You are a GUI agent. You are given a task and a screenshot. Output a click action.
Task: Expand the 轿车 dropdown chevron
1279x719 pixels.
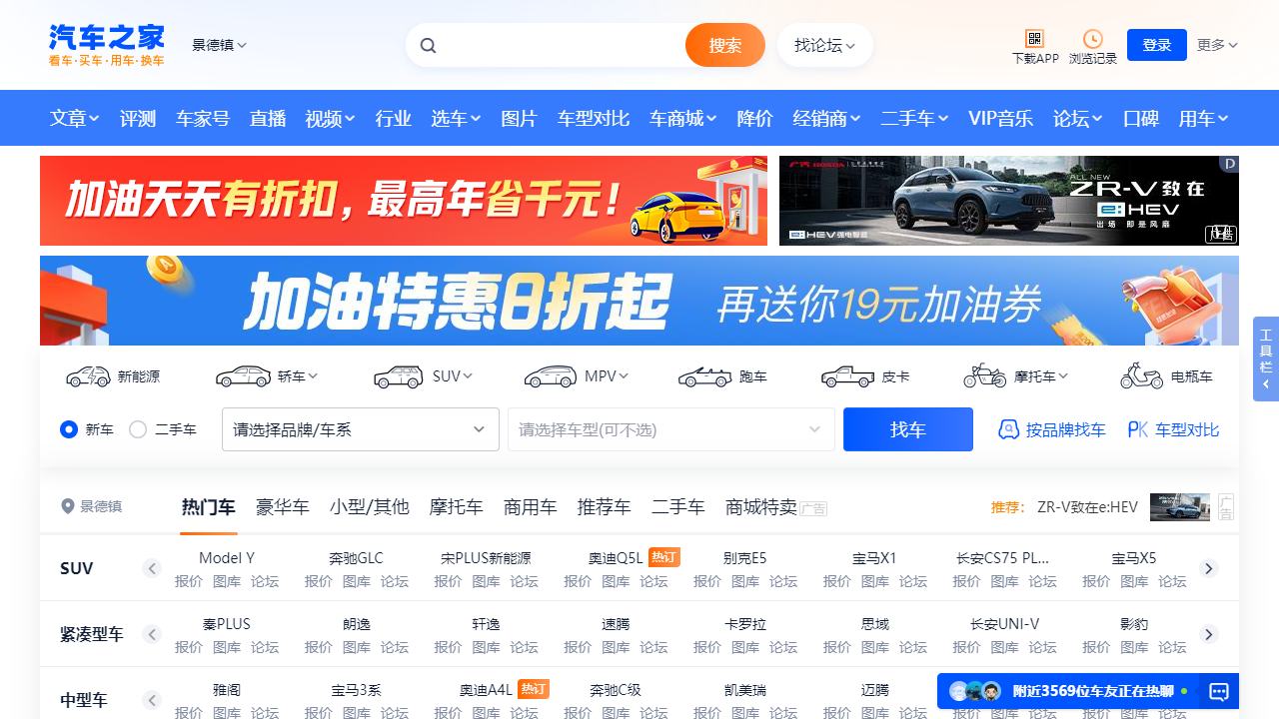[x=315, y=375]
